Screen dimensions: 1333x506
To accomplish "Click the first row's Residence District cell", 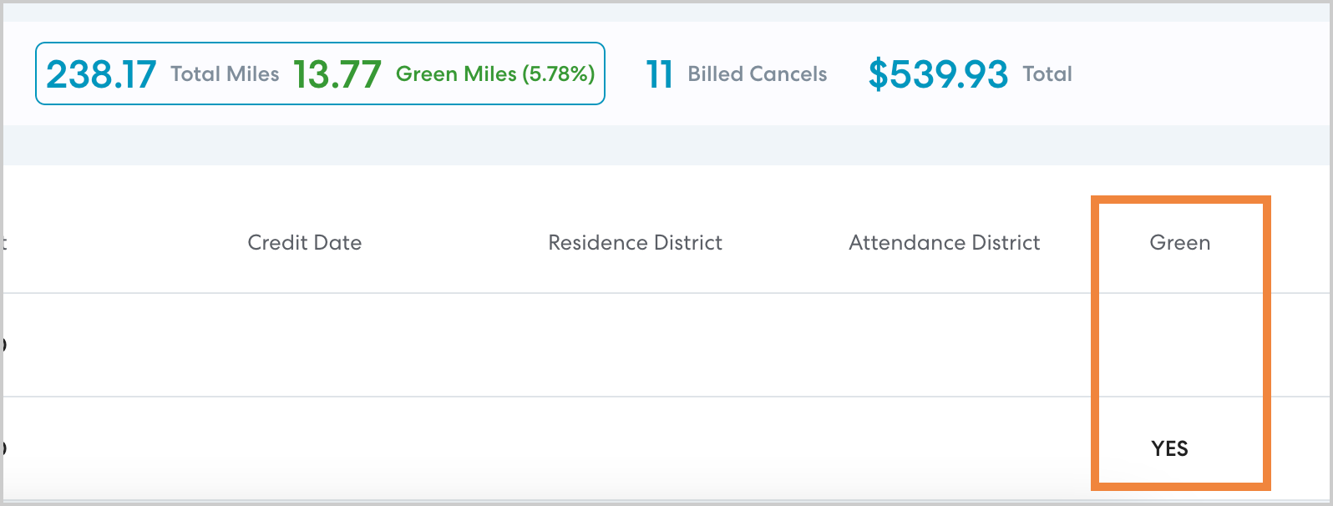I will coord(635,345).
